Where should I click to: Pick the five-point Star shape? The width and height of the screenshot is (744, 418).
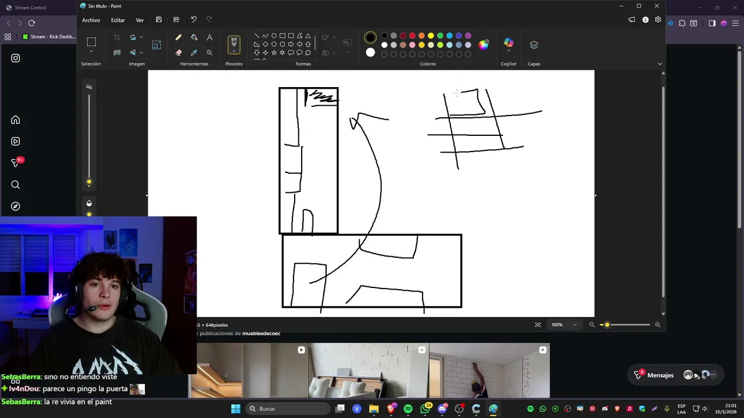pyautogui.click(x=274, y=52)
